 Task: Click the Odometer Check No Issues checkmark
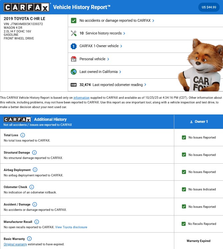click(x=184, y=189)
